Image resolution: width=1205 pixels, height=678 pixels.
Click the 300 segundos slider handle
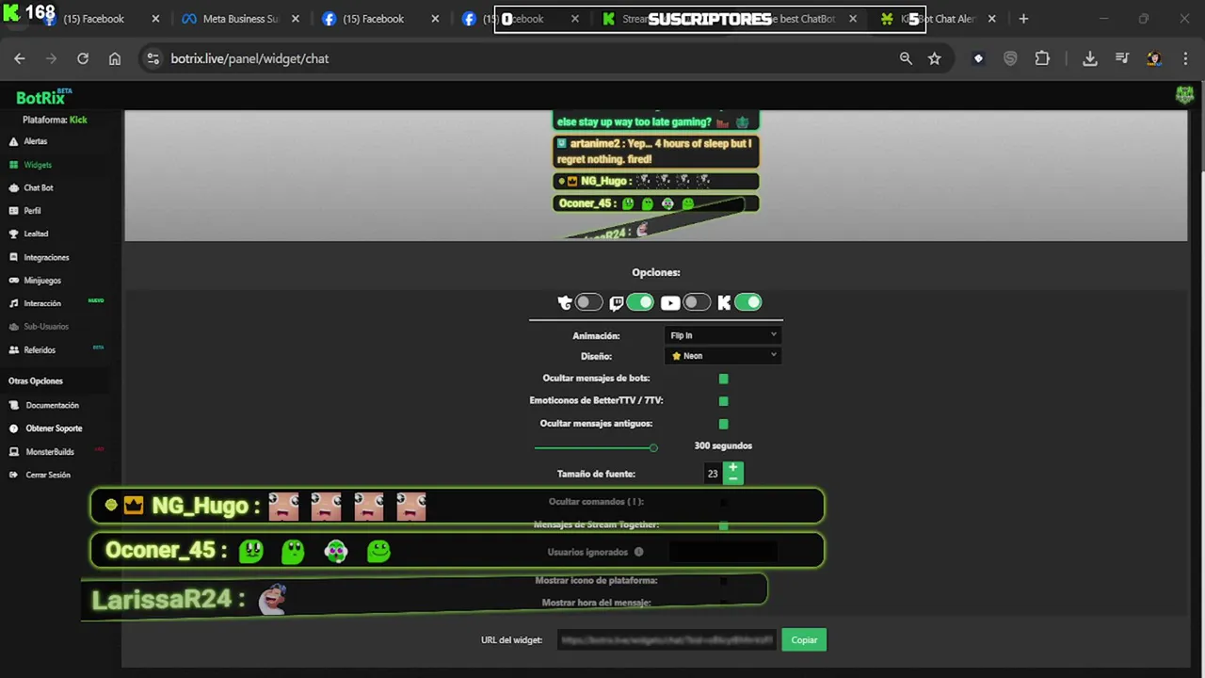(653, 448)
